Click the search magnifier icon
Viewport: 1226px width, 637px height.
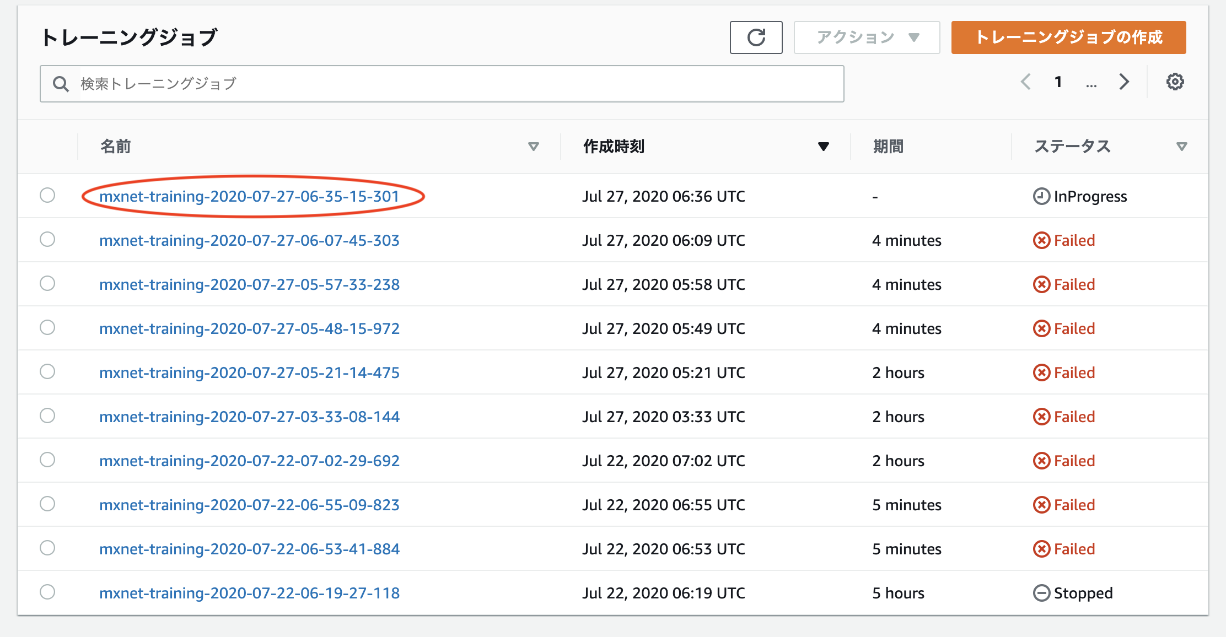[61, 84]
